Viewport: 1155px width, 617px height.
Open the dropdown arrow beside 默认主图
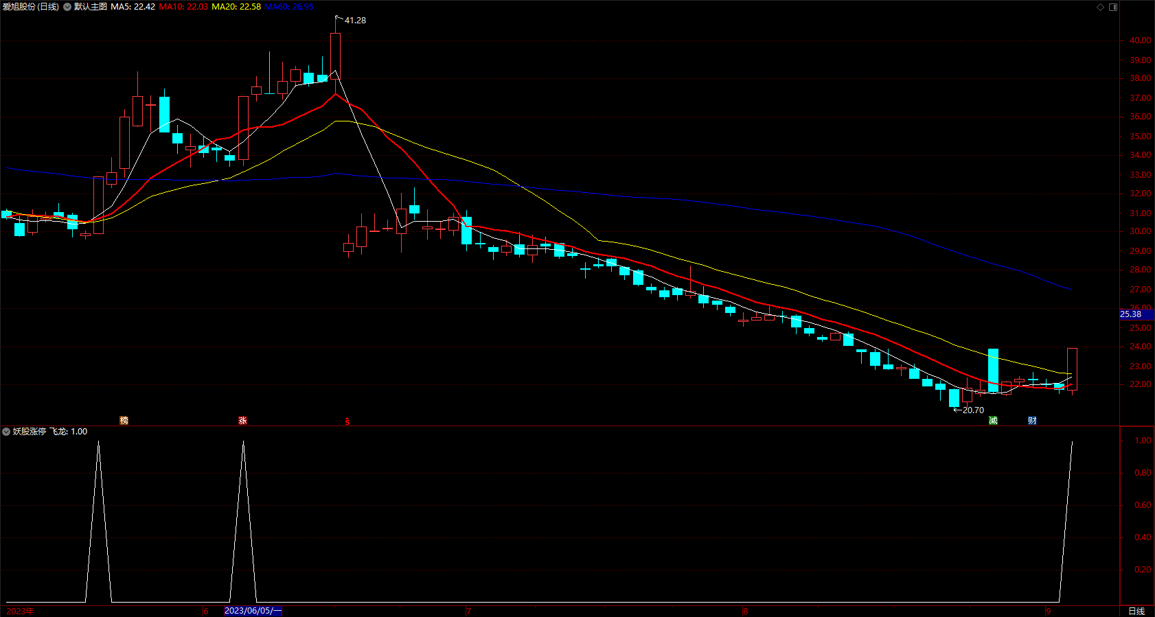coord(67,7)
